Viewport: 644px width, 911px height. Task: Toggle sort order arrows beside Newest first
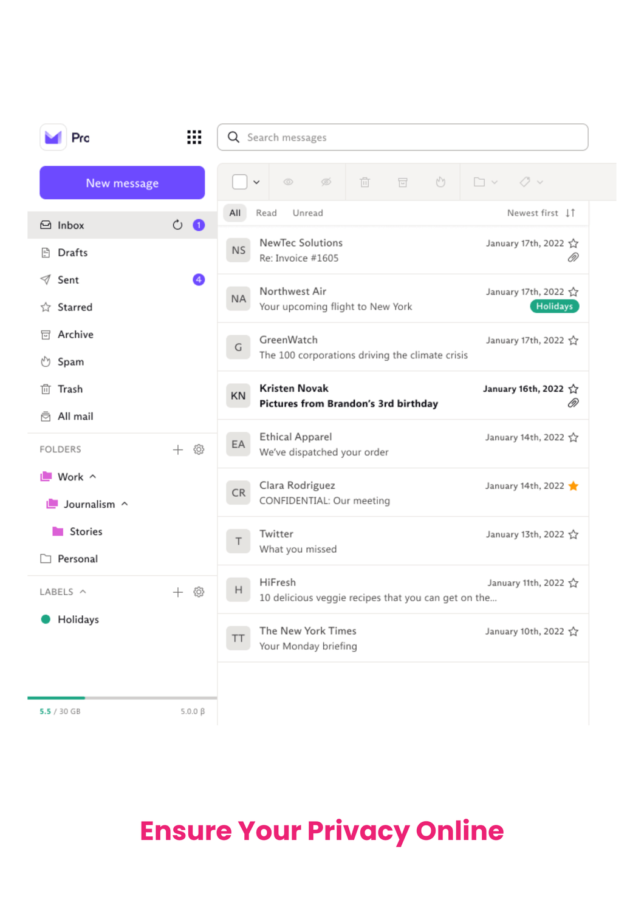pyautogui.click(x=570, y=213)
